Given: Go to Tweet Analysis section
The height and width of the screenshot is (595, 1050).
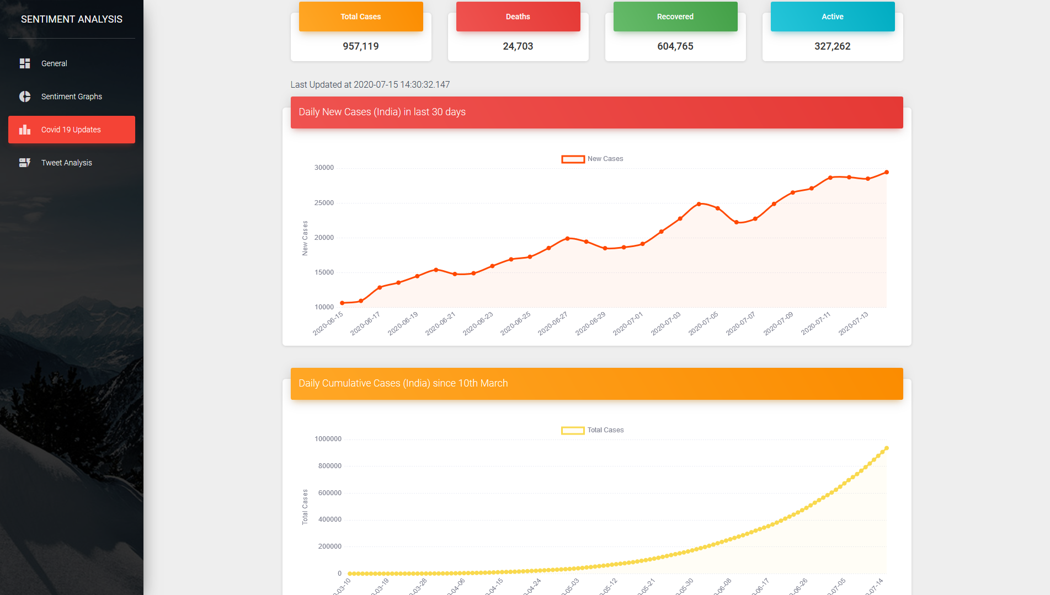Looking at the screenshot, I should pyautogui.click(x=72, y=163).
